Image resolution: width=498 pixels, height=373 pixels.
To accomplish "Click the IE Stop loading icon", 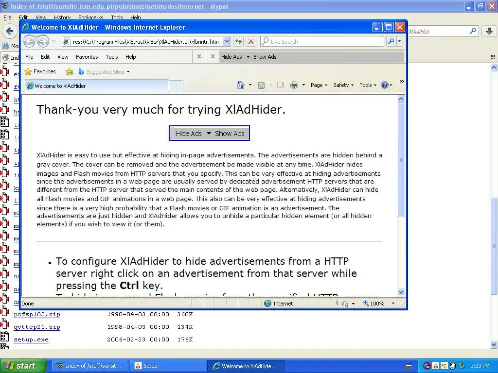I will coord(250,41).
